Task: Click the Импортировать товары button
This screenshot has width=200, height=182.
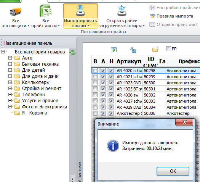Action: click(x=80, y=16)
